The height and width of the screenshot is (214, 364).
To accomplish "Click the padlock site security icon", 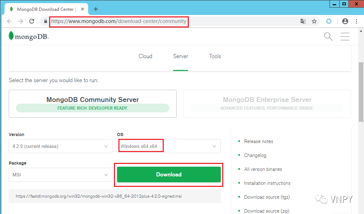I will click(x=46, y=21).
